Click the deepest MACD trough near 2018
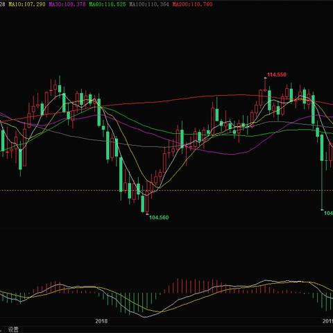This screenshot has height=333, width=333. 144,317
